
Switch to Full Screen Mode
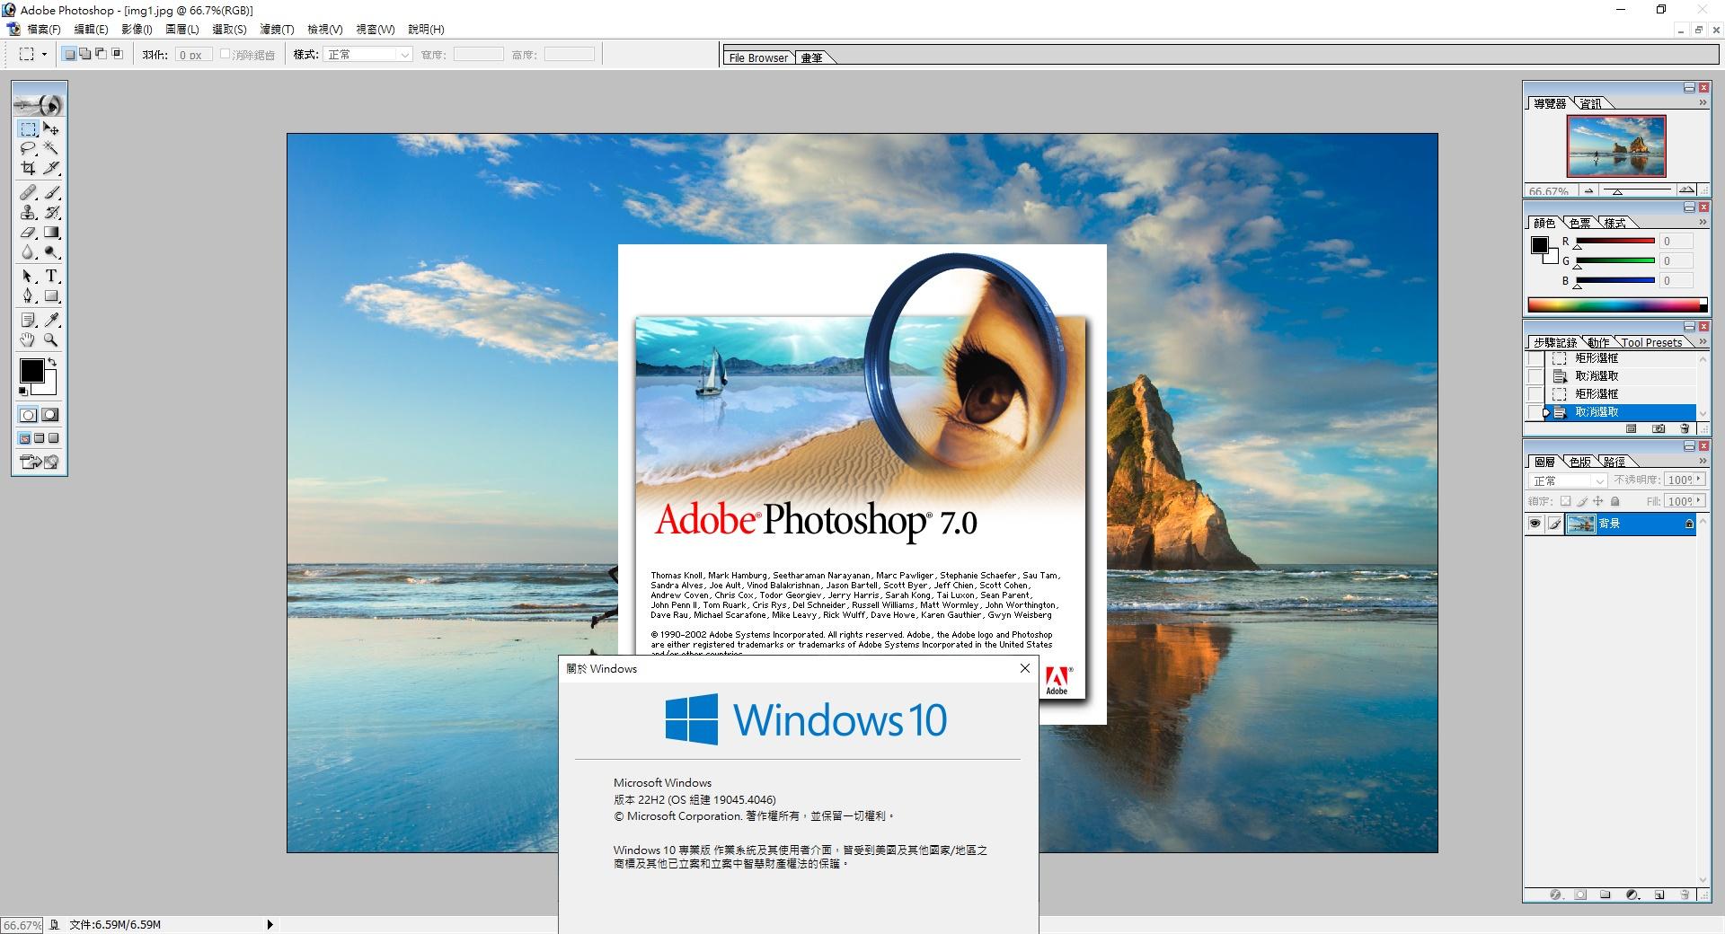click(54, 438)
